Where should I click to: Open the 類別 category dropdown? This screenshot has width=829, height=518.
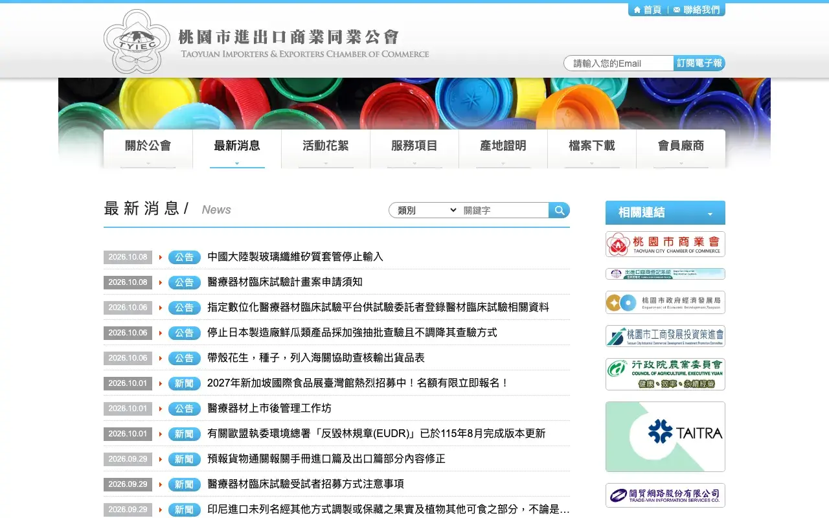[x=426, y=210]
